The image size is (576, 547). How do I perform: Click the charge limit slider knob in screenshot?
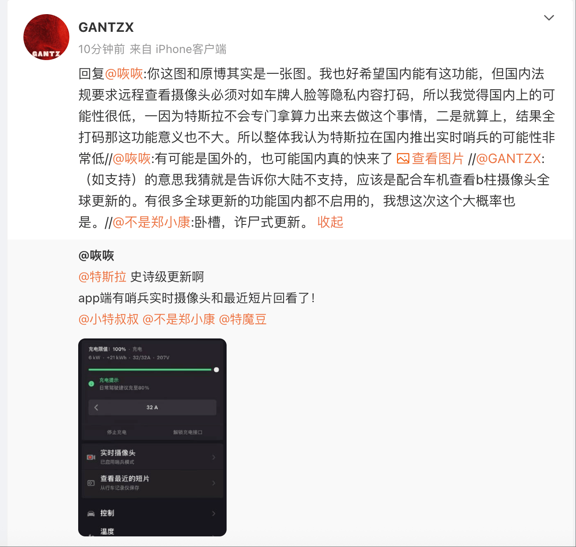click(216, 370)
